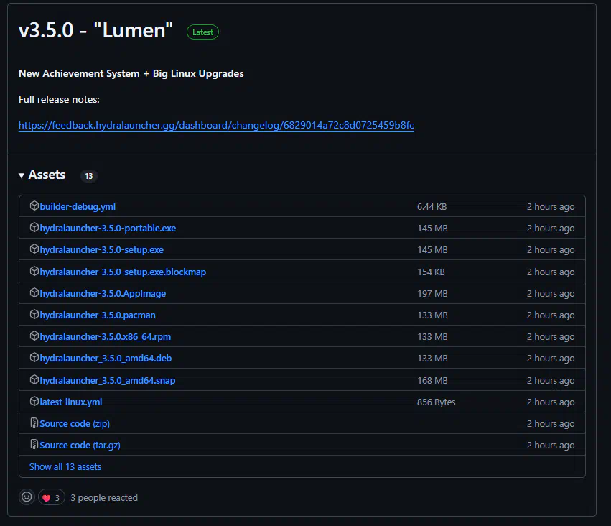The height and width of the screenshot is (526, 611).
Task: Click package icon beside latest-linux.yml
Action: coord(34,401)
